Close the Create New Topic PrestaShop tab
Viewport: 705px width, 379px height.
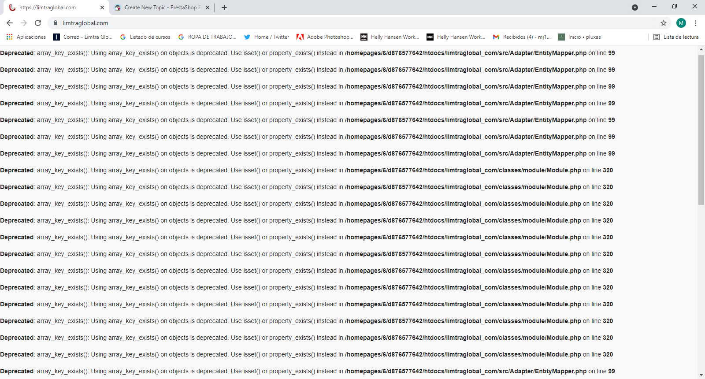click(x=208, y=7)
